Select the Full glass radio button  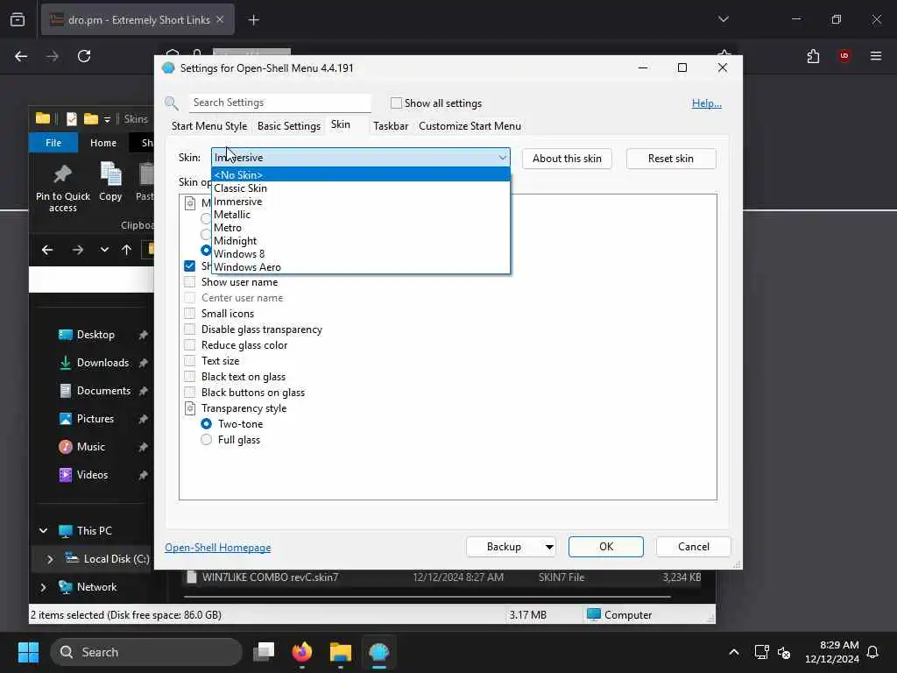207,440
